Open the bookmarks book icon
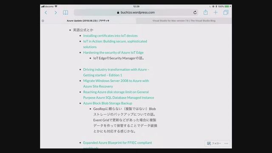 click(x=65, y=12)
